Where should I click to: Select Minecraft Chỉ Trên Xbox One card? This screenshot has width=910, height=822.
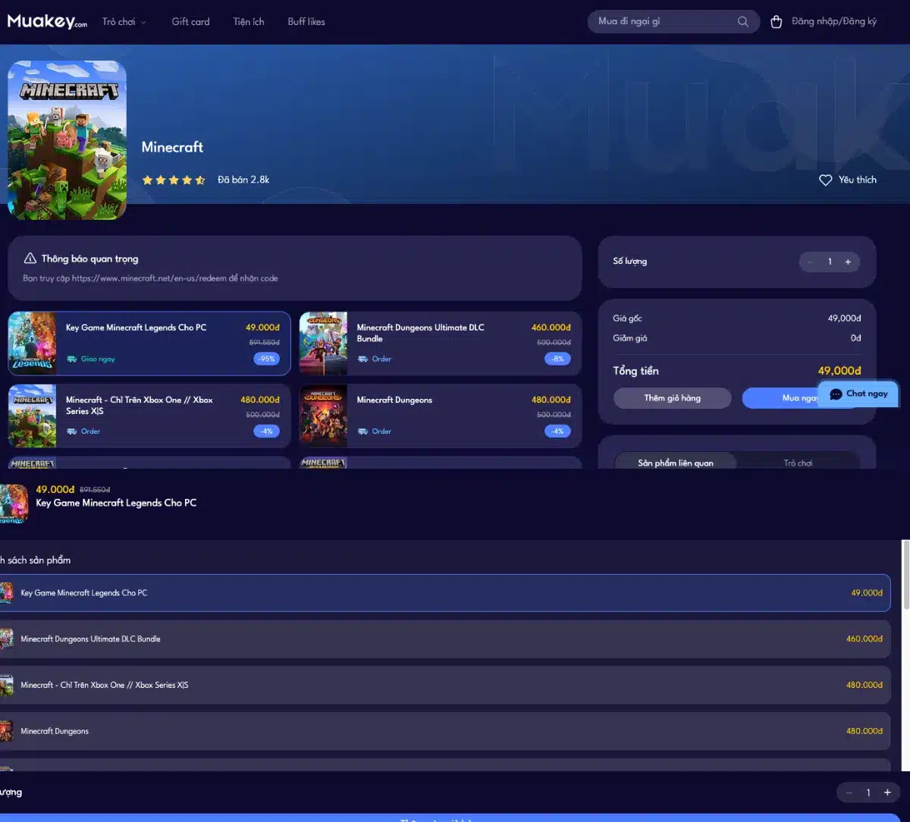tap(149, 416)
